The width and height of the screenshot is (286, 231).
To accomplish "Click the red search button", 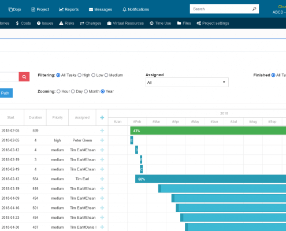I will coord(24,77).
